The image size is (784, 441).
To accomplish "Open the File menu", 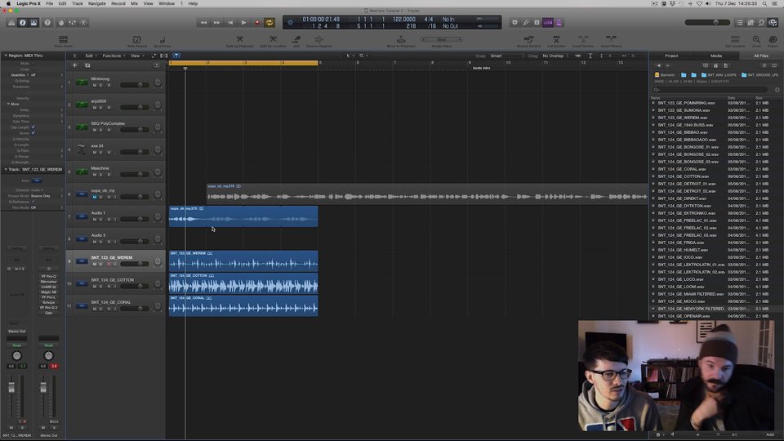I will (50, 3).
